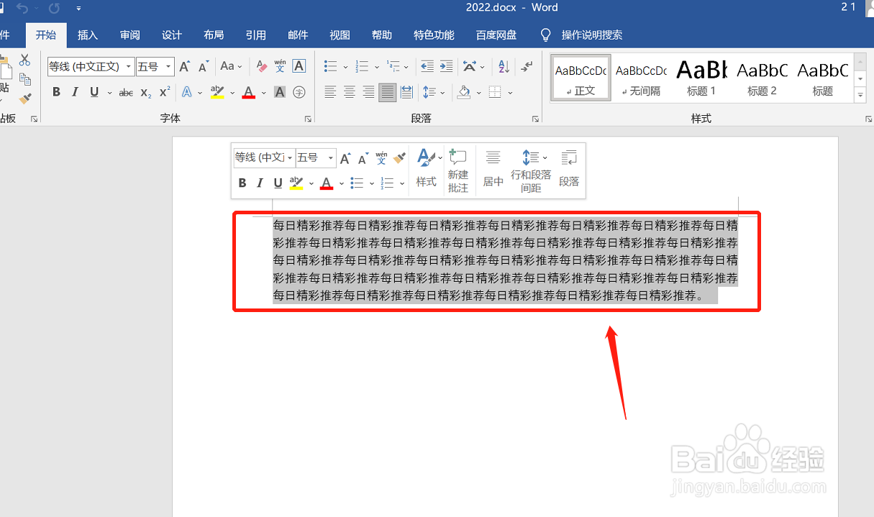The width and height of the screenshot is (874, 517).
Task: Pick the red font color swatch
Action: pyautogui.click(x=250, y=96)
